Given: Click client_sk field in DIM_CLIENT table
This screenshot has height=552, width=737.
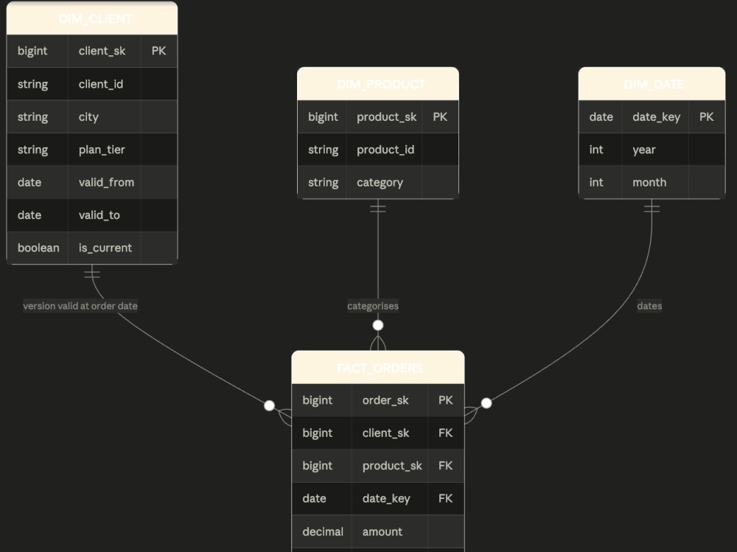Looking at the screenshot, I should click(102, 51).
